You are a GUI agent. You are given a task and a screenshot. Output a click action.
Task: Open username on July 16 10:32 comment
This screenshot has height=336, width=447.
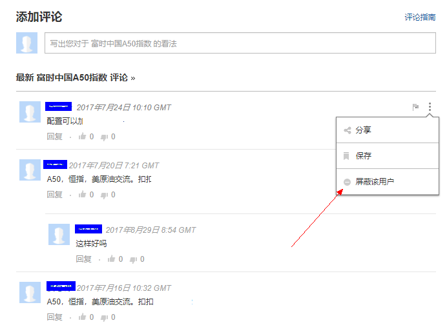click(x=61, y=286)
